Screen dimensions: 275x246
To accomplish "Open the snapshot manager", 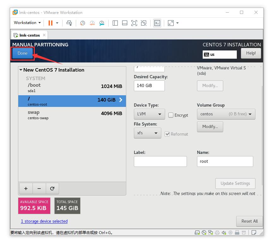I will pos(102,23).
